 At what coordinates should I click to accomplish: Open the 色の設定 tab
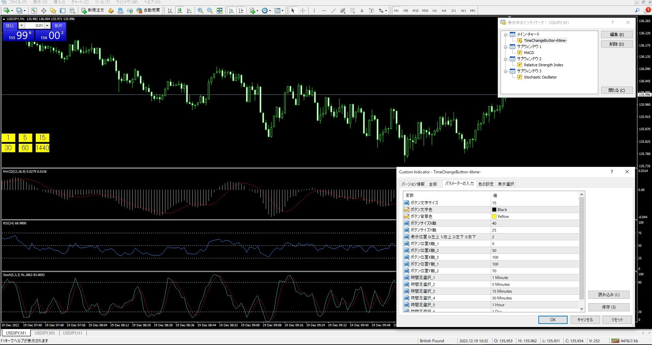(x=486, y=184)
